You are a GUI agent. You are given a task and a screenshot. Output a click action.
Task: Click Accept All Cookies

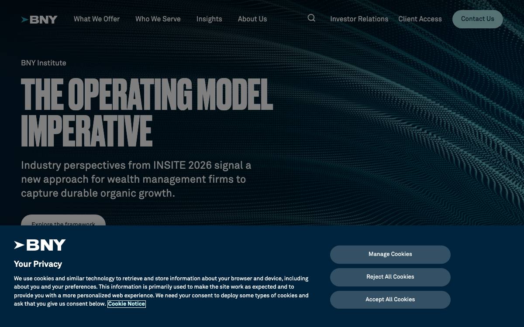[390, 300]
